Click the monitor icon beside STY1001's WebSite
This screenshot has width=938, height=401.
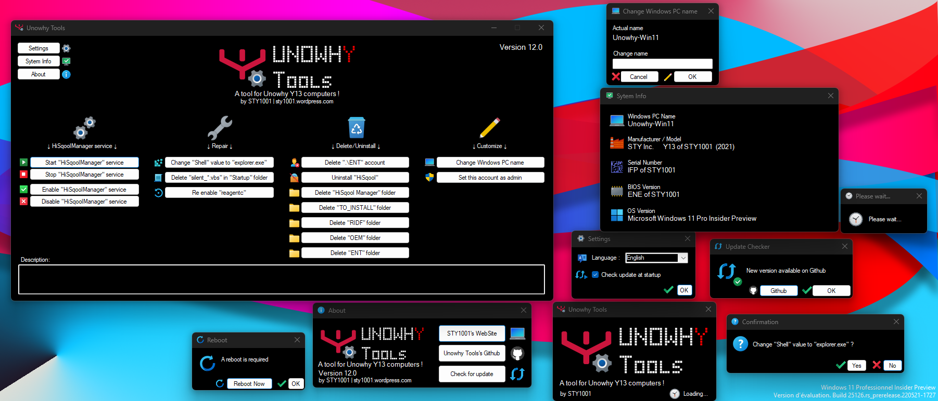coord(517,333)
